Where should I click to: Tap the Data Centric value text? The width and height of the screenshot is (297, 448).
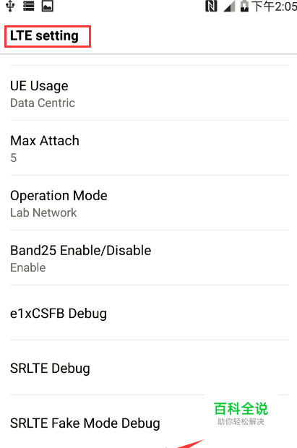[43, 103]
